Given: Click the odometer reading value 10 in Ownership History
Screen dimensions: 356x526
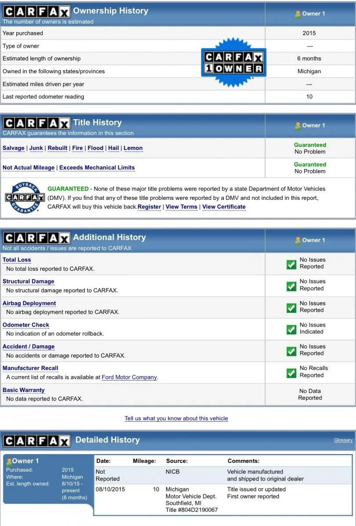Looking at the screenshot, I should tap(309, 97).
